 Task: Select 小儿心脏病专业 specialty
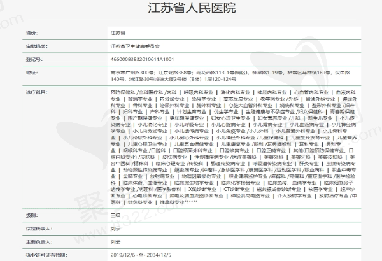point(229,125)
